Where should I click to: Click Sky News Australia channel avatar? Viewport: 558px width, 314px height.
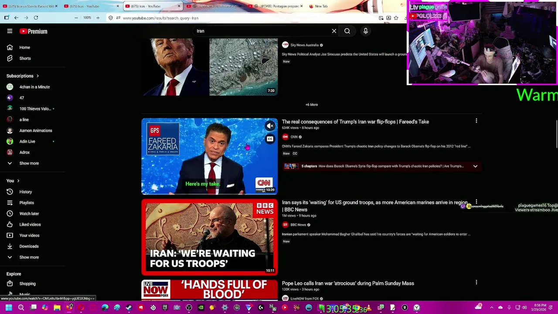285,45
